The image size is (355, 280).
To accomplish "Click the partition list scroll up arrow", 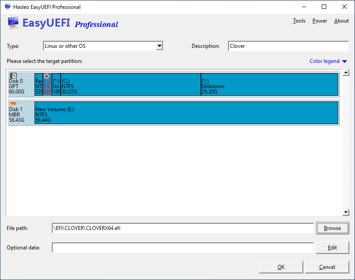I will [346, 73].
